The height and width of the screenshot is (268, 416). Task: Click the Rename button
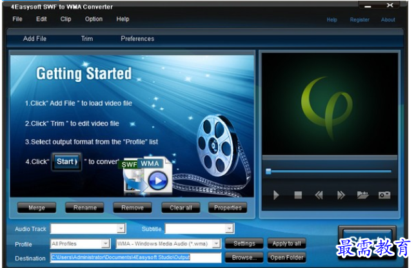click(85, 208)
